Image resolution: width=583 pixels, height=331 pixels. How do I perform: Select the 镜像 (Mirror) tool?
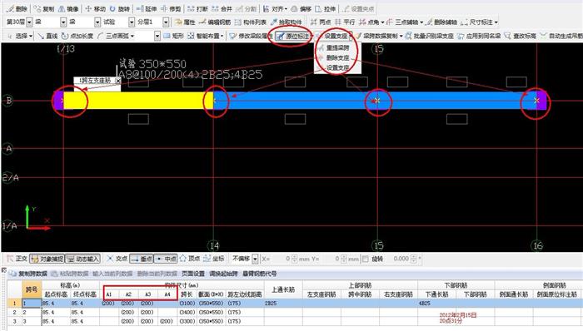point(68,8)
